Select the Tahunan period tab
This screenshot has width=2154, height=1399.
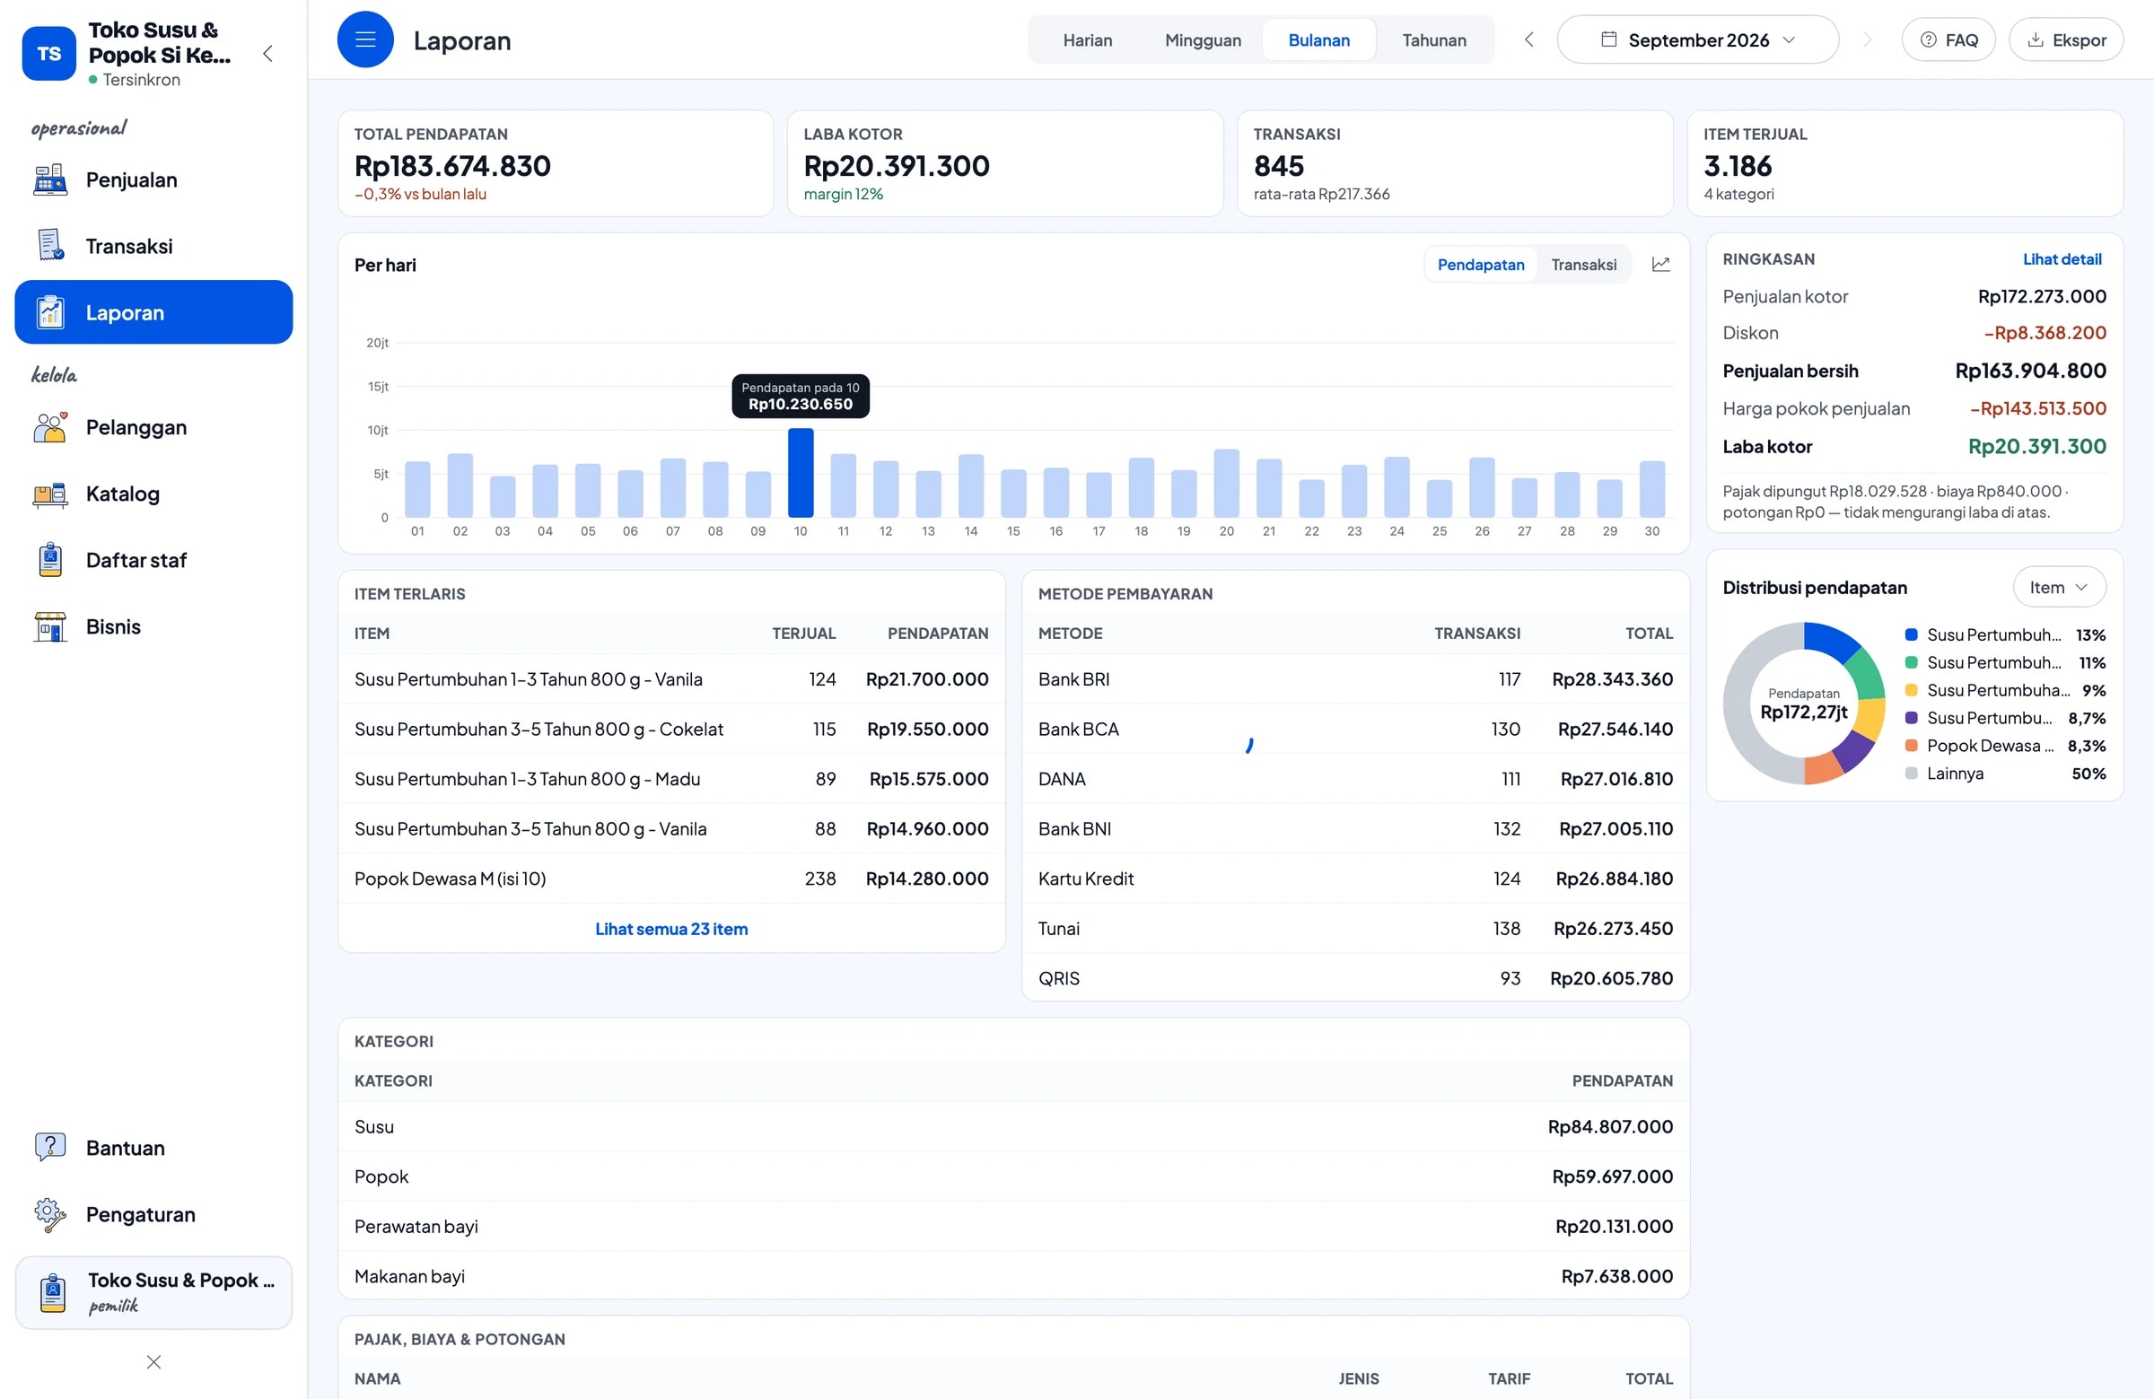pos(1433,39)
